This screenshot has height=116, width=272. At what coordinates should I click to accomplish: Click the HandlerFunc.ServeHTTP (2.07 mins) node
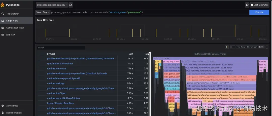pos(221,74)
